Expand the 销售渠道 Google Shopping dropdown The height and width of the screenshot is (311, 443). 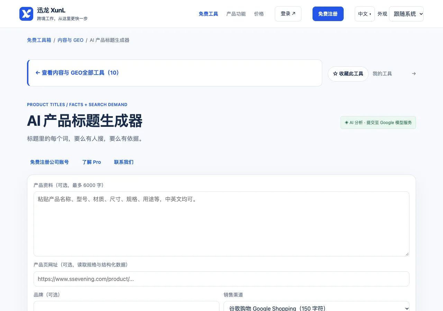(x=316, y=306)
